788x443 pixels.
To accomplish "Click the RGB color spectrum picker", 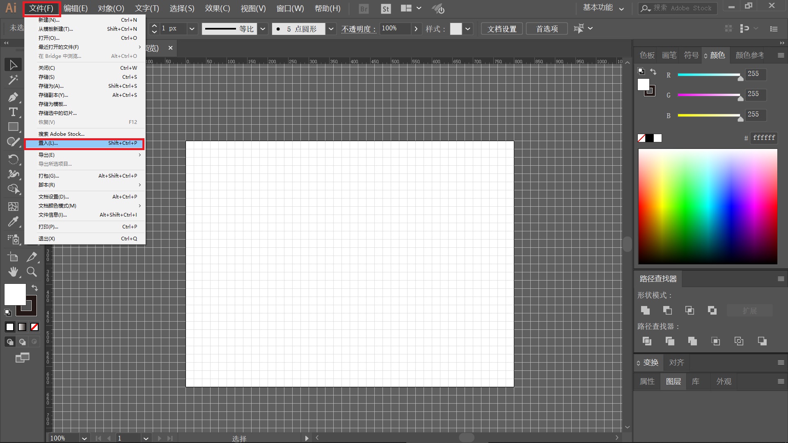I will click(x=708, y=206).
